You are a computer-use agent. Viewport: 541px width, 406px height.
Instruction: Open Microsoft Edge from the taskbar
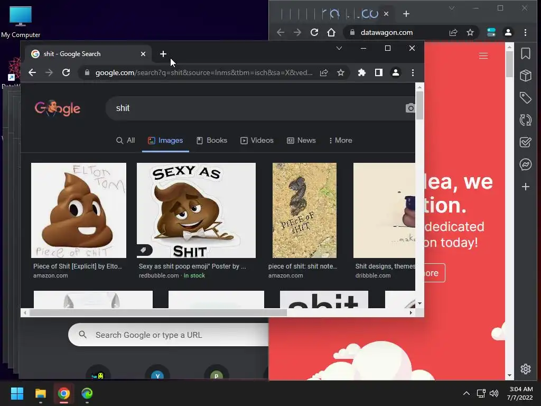(x=87, y=393)
